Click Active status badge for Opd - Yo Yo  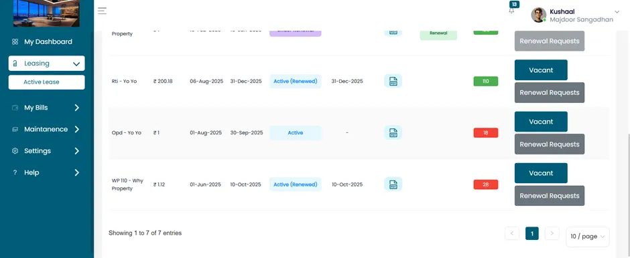coord(296,132)
